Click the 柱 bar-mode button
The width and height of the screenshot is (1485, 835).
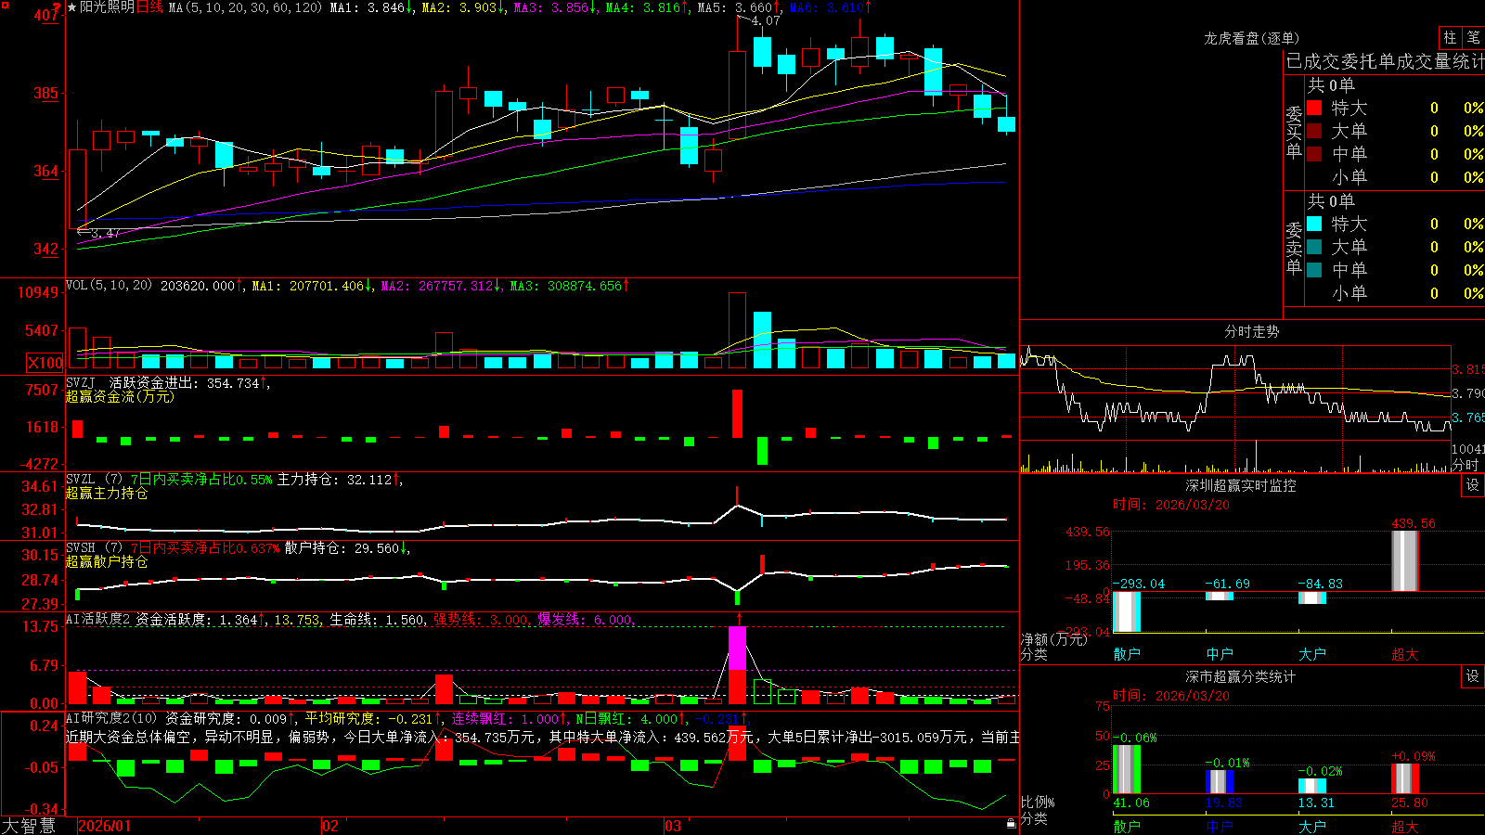pos(1450,37)
